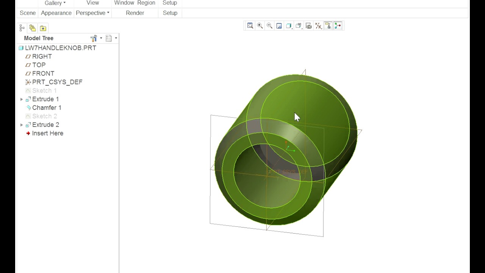The width and height of the screenshot is (485, 273).
Task: Click the LW7HANDLEKNOB part cube icon
Action: coord(21,48)
